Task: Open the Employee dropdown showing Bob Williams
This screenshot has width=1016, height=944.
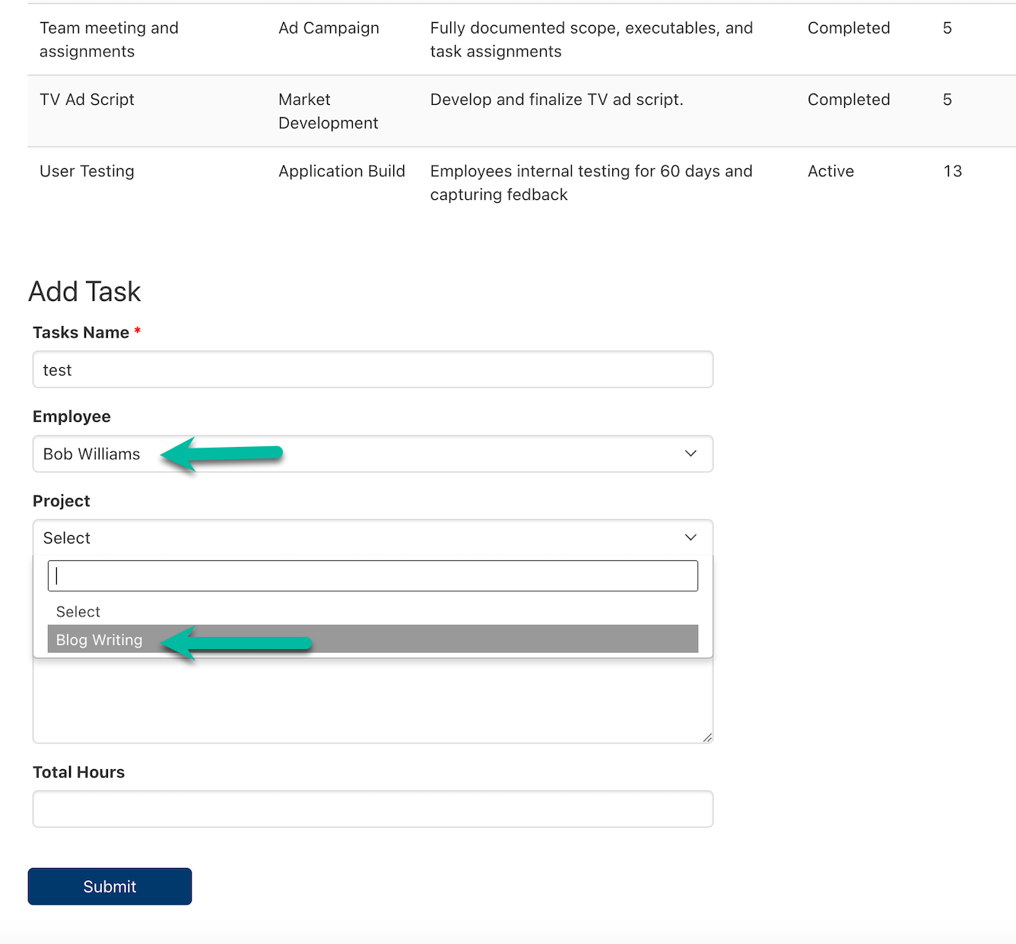Action: (x=373, y=454)
